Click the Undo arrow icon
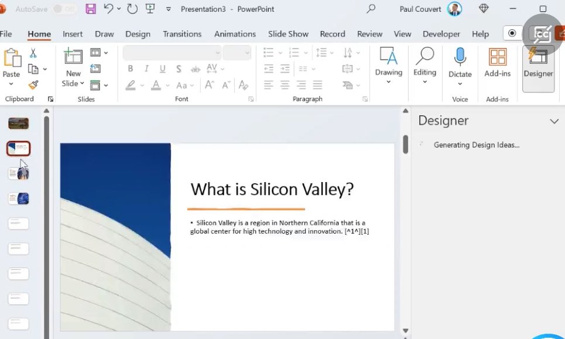This screenshot has width=565, height=339. click(108, 8)
